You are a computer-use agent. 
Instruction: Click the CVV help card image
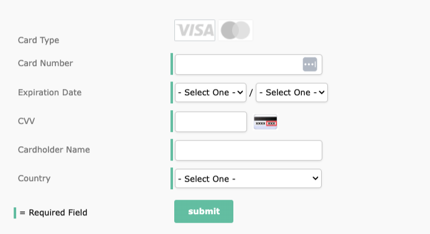266,122
